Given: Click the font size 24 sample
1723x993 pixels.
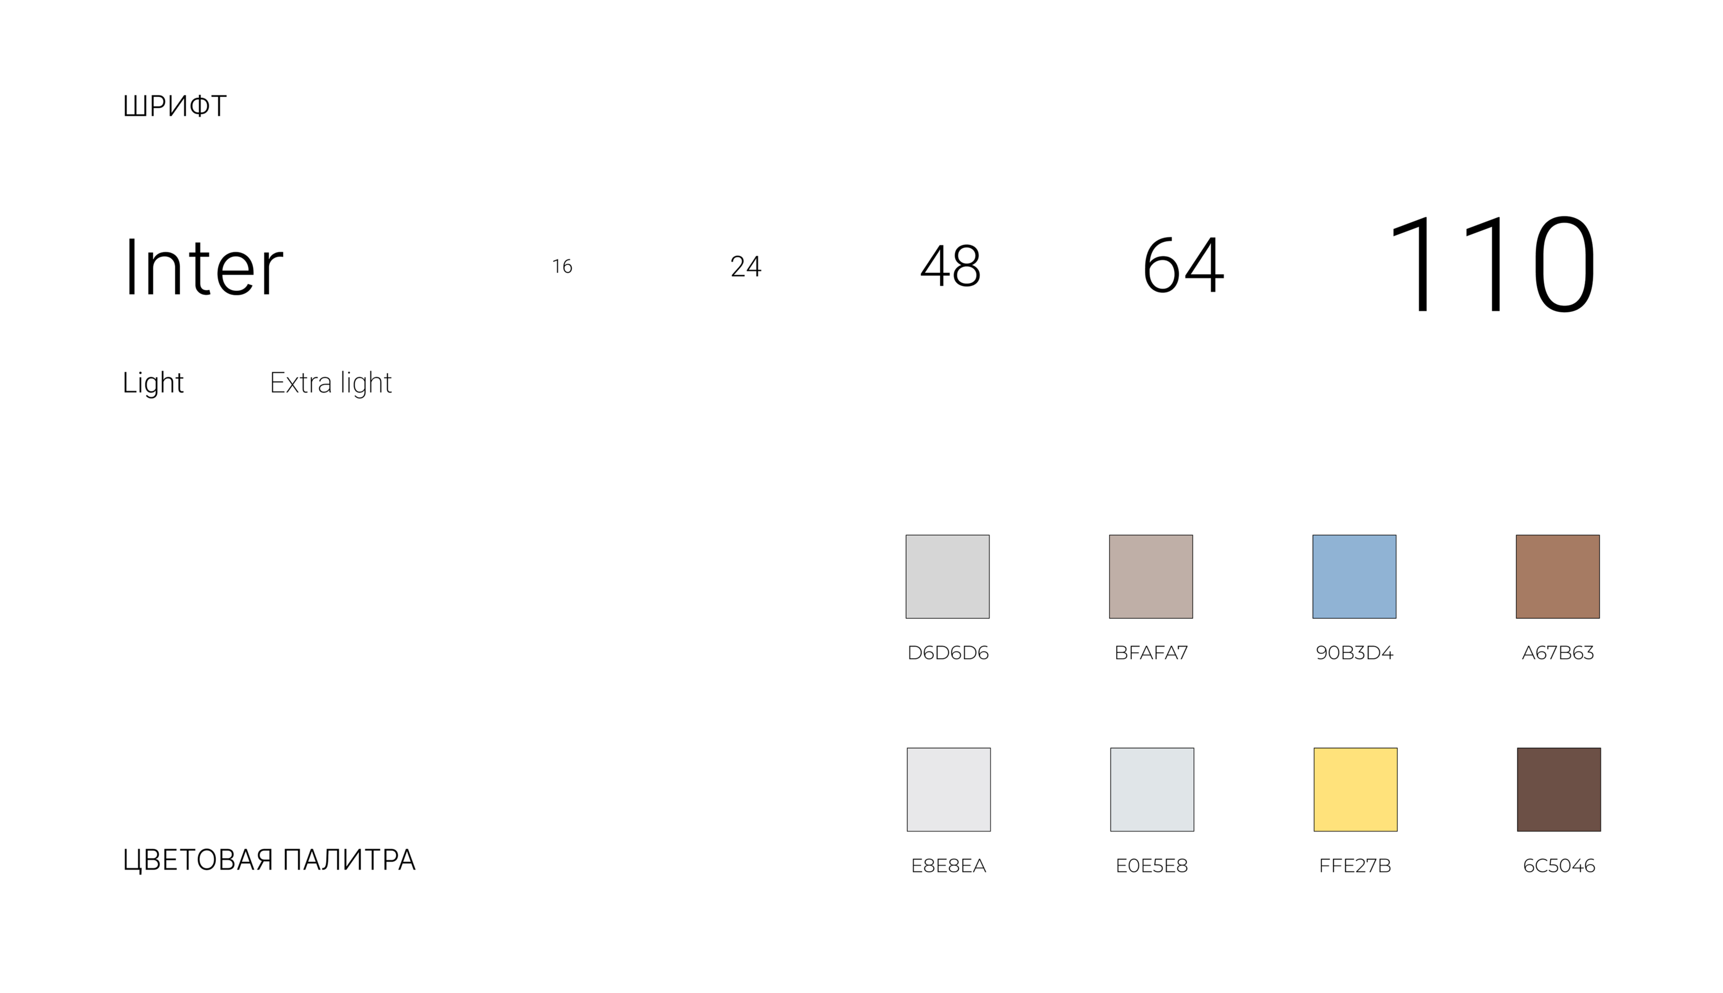Looking at the screenshot, I should pyautogui.click(x=745, y=266).
